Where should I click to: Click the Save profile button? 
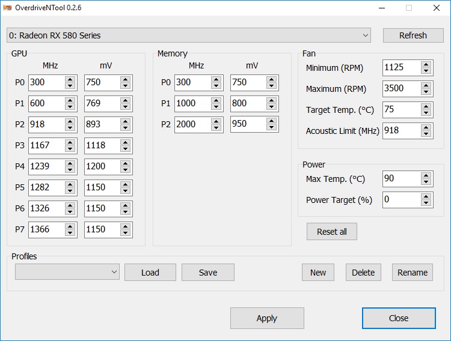208,273
